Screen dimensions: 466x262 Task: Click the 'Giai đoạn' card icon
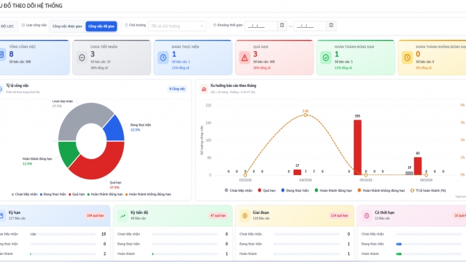245,215
